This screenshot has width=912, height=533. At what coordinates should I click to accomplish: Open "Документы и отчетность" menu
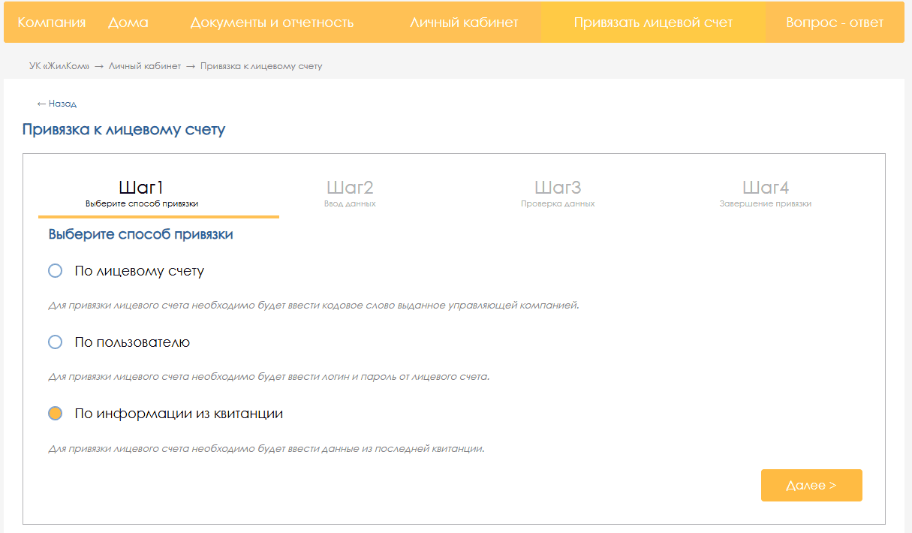(x=272, y=23)
